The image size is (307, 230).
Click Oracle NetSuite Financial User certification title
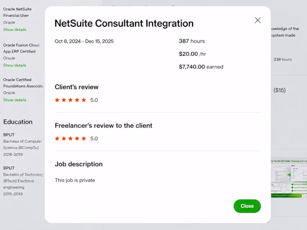coord(17,12)
